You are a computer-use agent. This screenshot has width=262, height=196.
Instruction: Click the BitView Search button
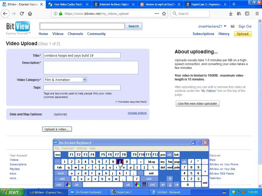pyautogui.click(x=133, y=26)
